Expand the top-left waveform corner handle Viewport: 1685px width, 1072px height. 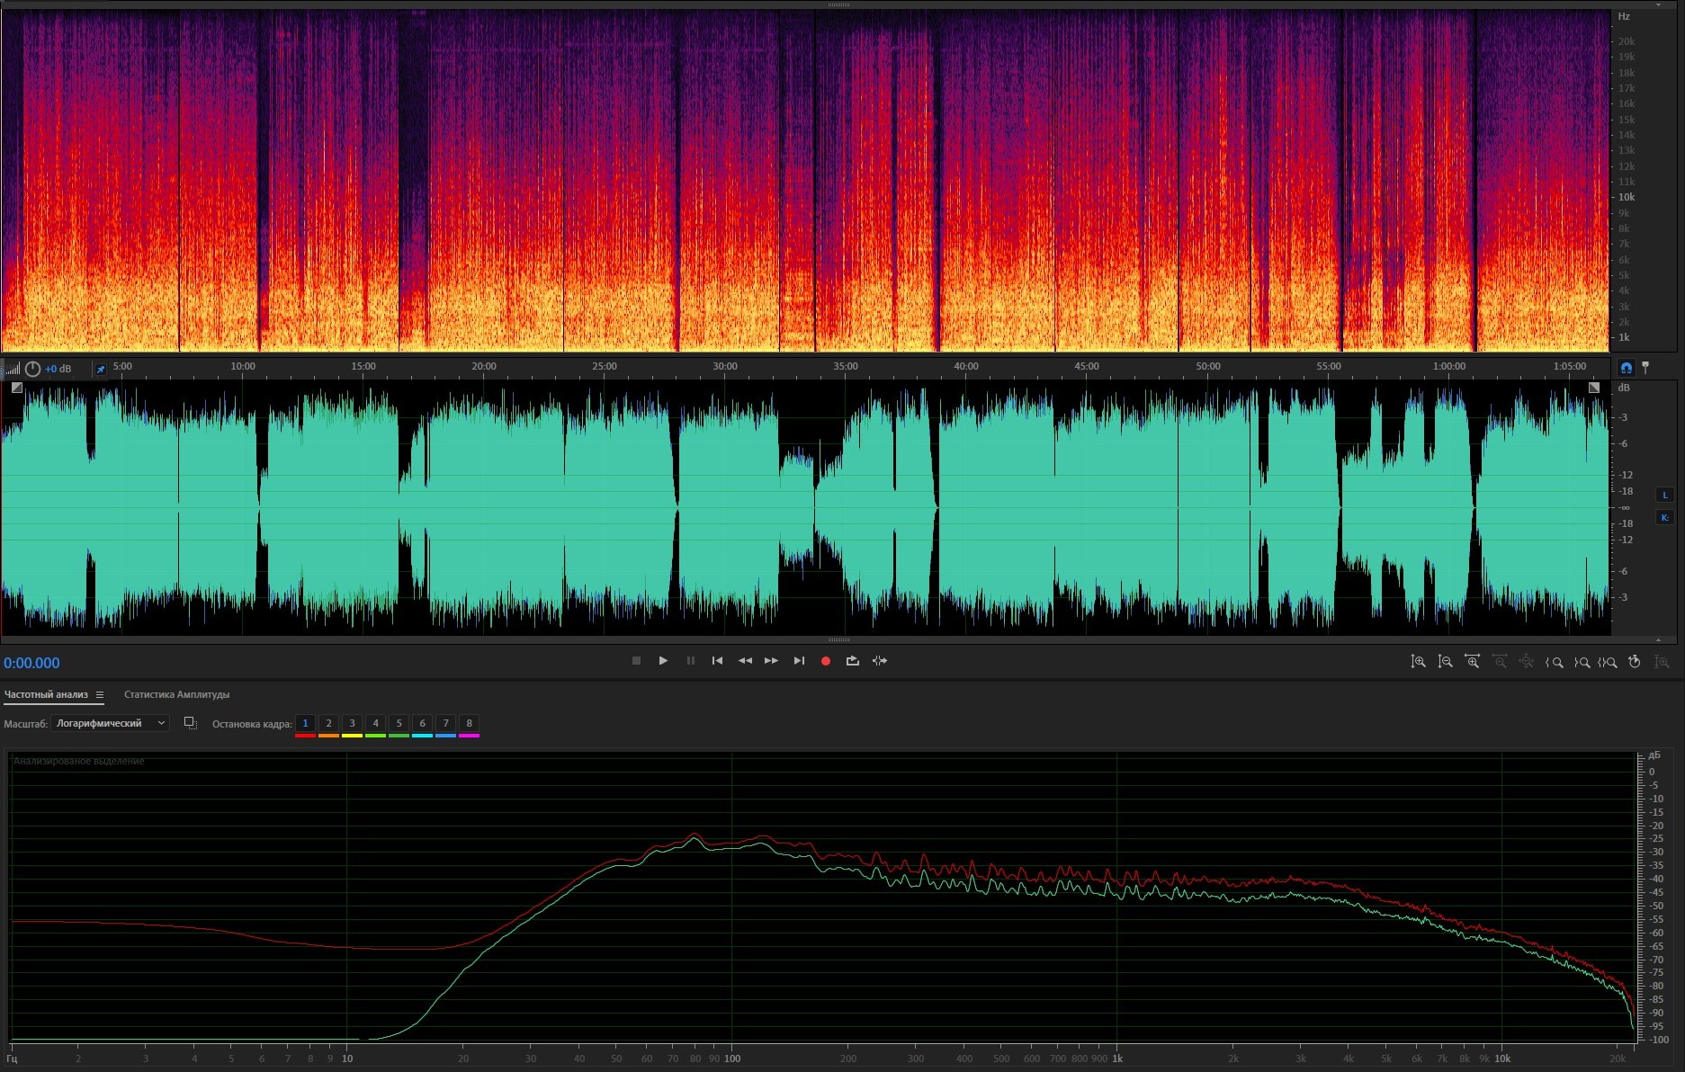click(16, 388)
